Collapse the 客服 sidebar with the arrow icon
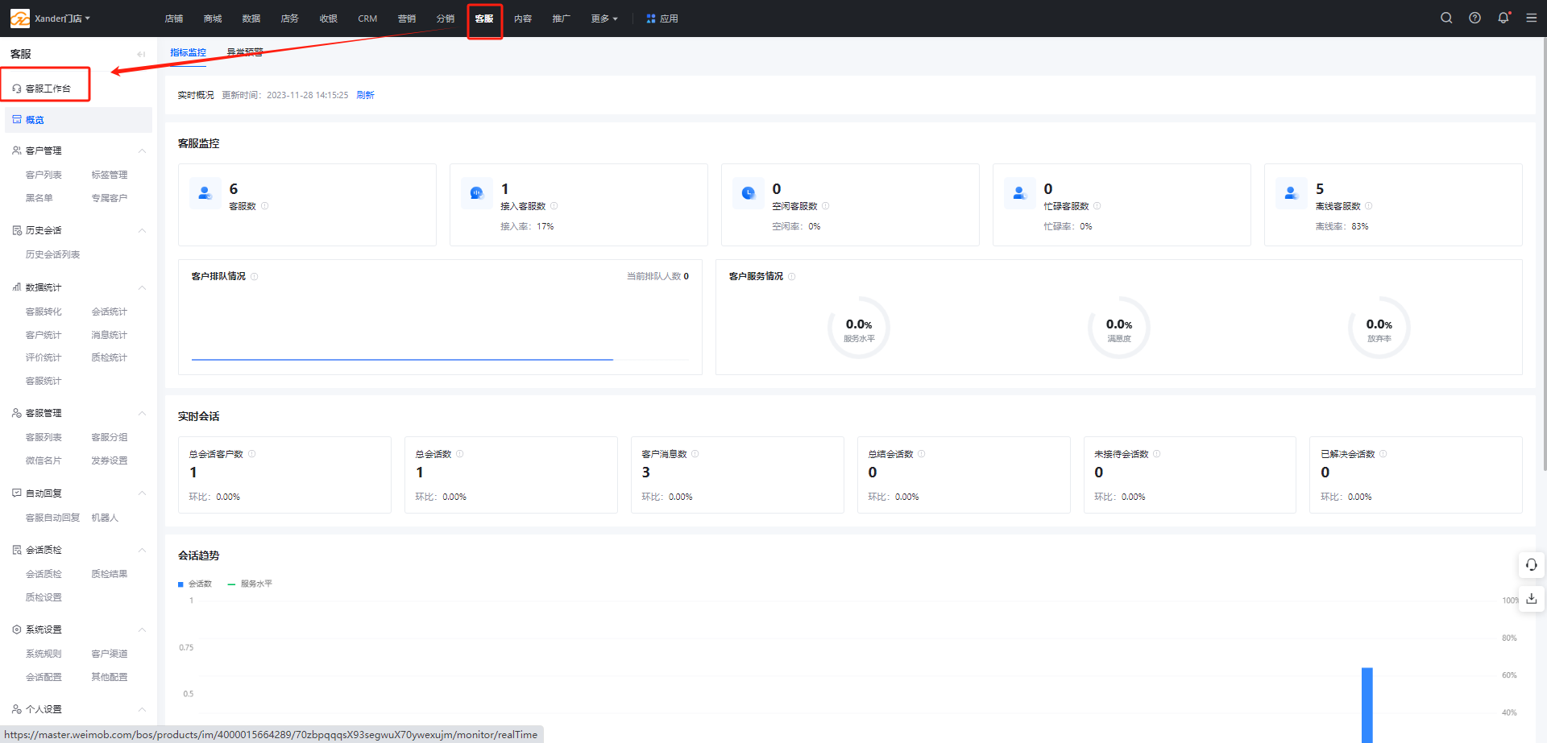The image size is (1547, 743). (141, 54)
